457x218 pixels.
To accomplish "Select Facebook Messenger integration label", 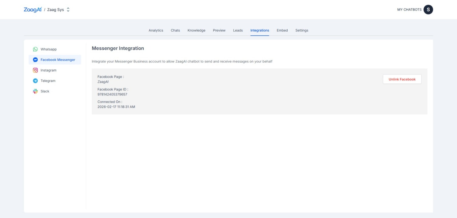I will 58,60.
